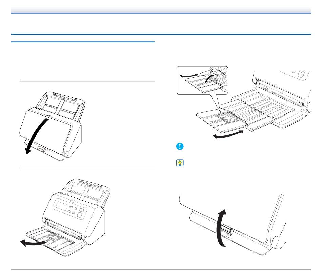Click the raise-stopper arrow inside inset callout
Image resolution: width=322 pixels, height=272 pixels.
click(x=209, y=79)
